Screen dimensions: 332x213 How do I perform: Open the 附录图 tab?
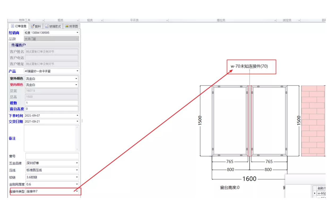coord(71,26)
